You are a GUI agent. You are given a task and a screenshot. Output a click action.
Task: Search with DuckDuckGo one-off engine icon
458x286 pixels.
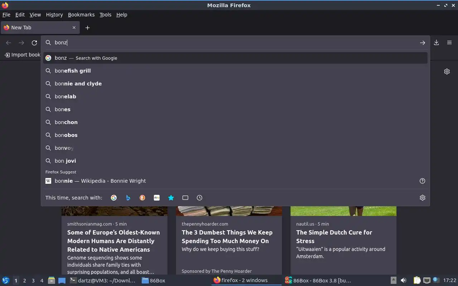[x=142, y=198]
